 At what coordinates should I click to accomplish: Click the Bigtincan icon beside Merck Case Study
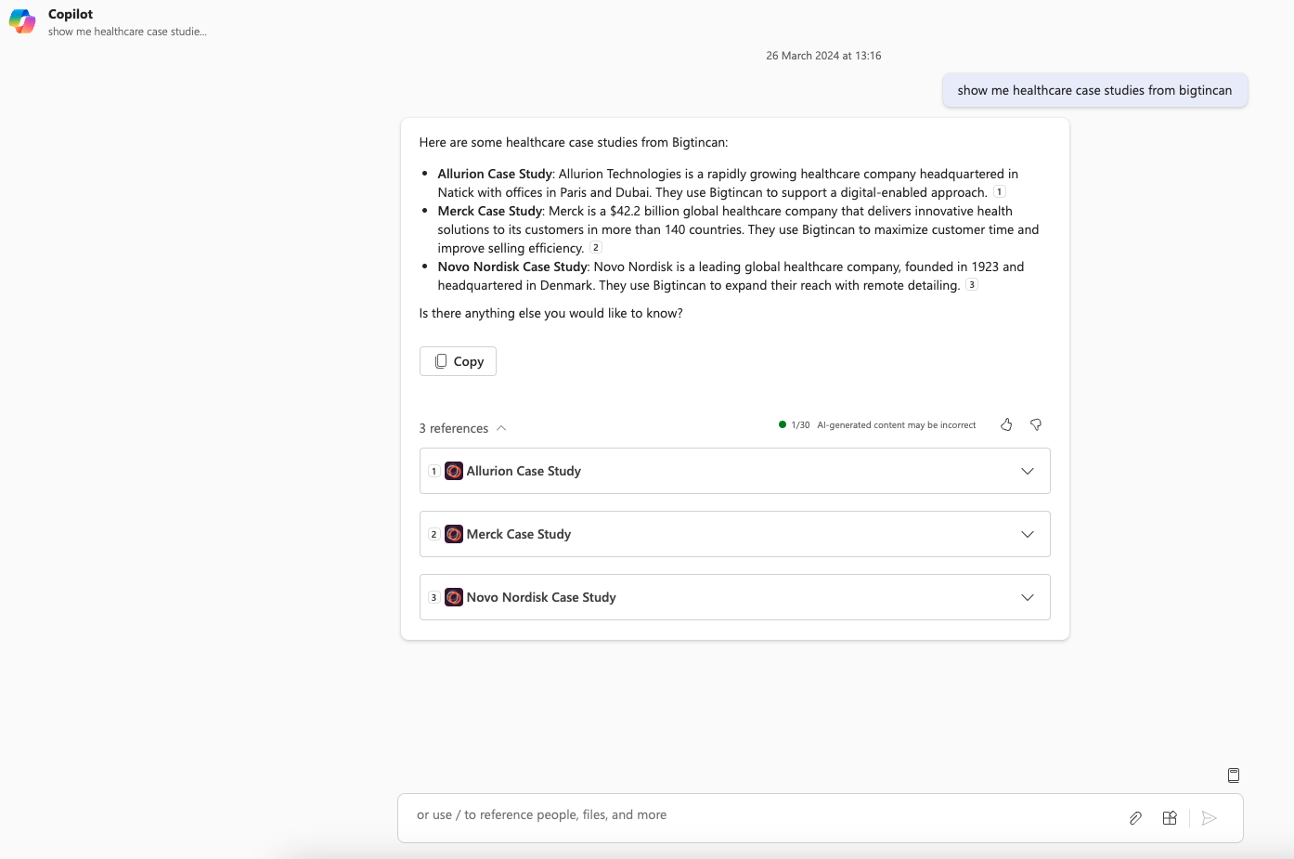(x=454, y=534)
